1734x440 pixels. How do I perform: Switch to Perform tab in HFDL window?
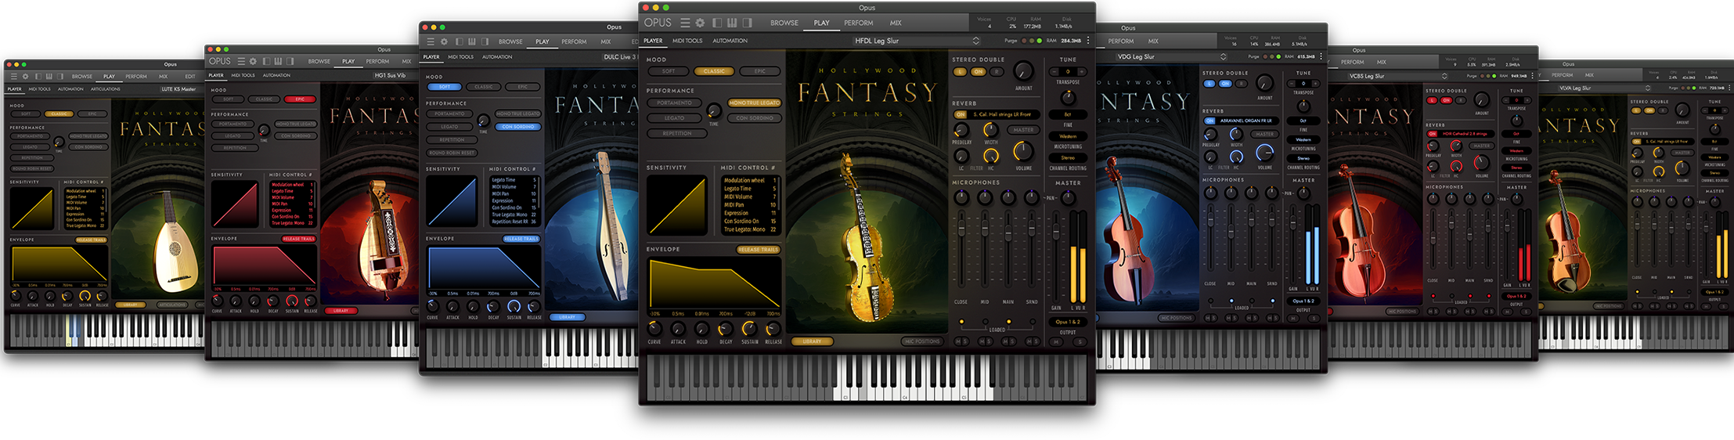[x=858, y=23]
